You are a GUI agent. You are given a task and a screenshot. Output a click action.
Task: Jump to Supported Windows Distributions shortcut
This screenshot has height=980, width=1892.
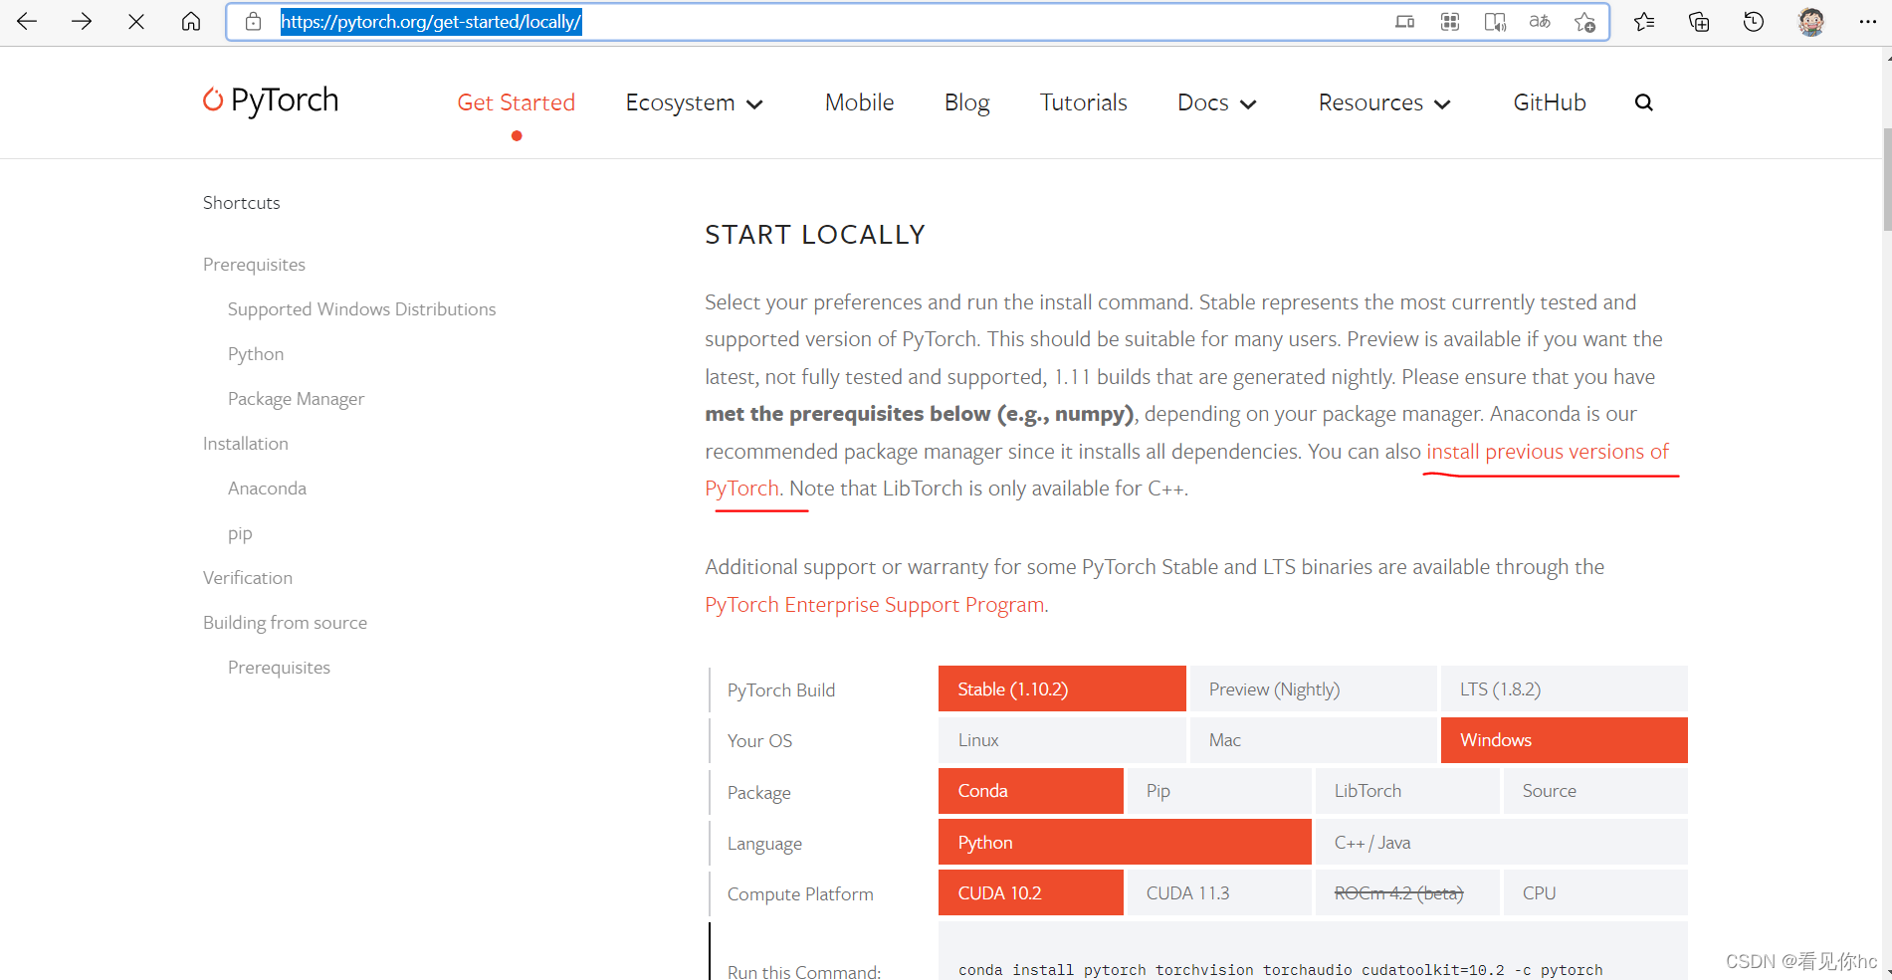[361, 309]
